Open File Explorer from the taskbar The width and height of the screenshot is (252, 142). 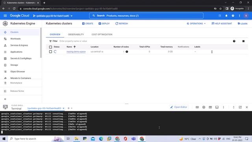[x=76, y=138]
